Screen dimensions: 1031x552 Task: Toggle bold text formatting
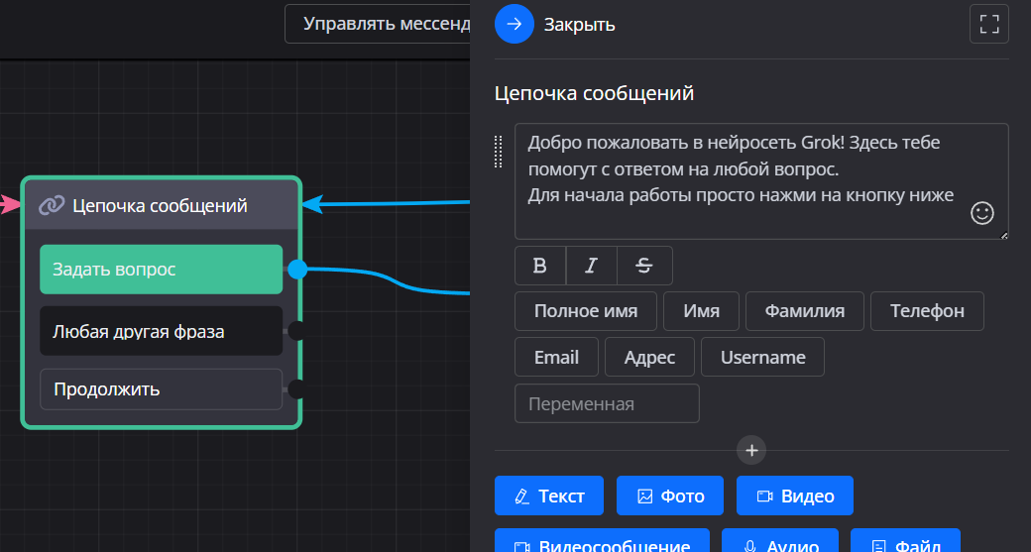540,266
